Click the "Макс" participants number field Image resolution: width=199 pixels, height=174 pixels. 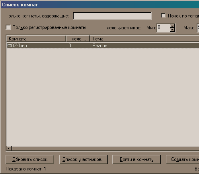click(x=198, y=28)
